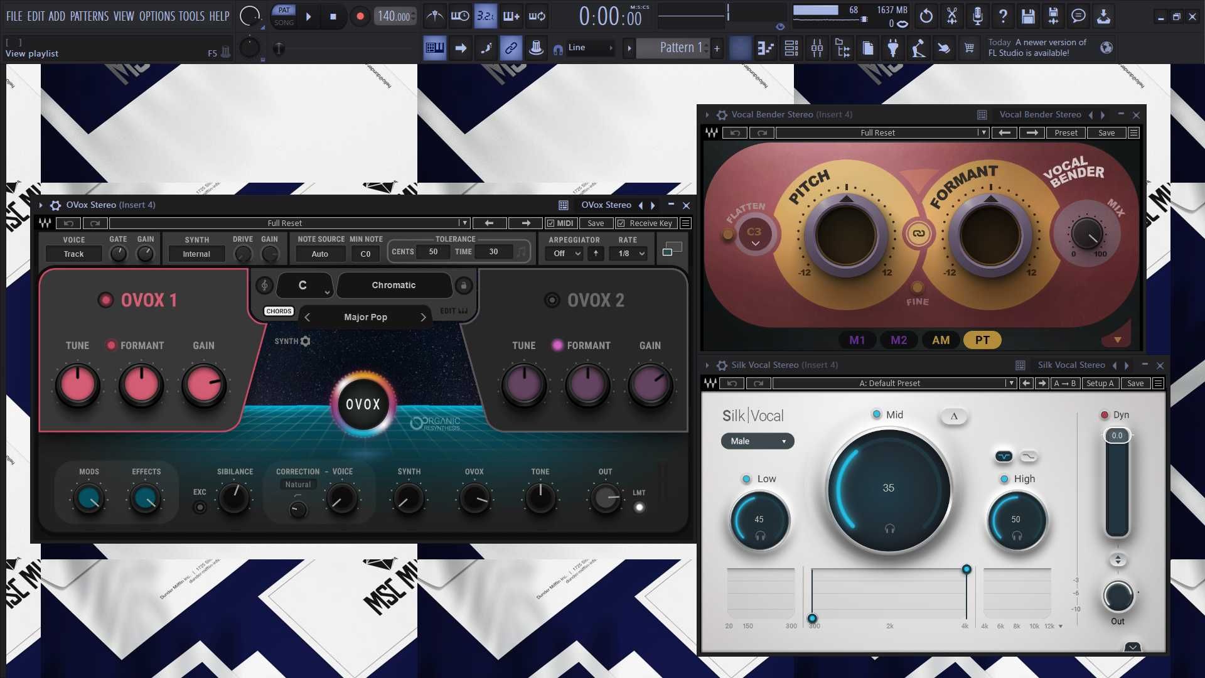Click the 140.000 tempo field

coord(395,16)
